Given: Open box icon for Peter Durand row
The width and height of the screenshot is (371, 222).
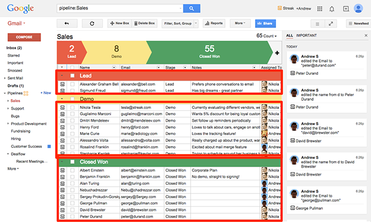Looking at the screenshot, I should pyautogui.click(x=63, y=217).
